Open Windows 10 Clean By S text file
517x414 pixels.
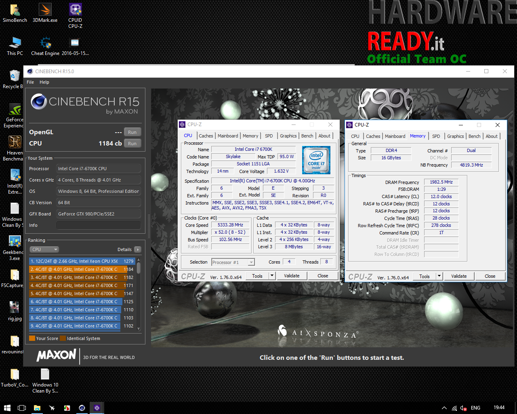coord(45,381)
